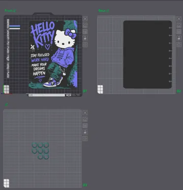The image size is (183, 190).
Task: Open plate settings for plate 03
Action: [x=85, y=139]
